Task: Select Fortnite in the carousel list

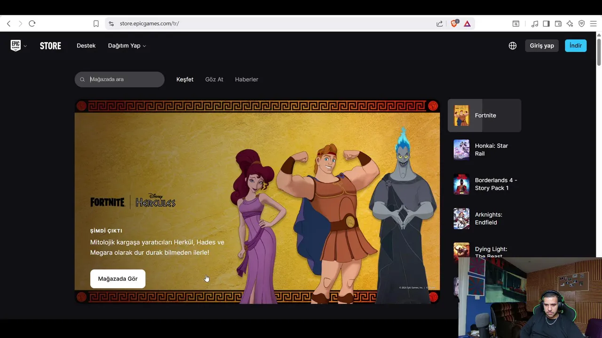Action: coord(484,115)
